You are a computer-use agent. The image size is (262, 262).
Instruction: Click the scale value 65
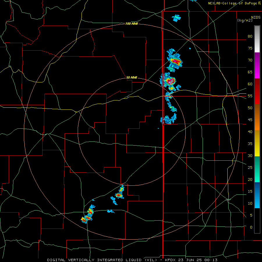point(250,72)
